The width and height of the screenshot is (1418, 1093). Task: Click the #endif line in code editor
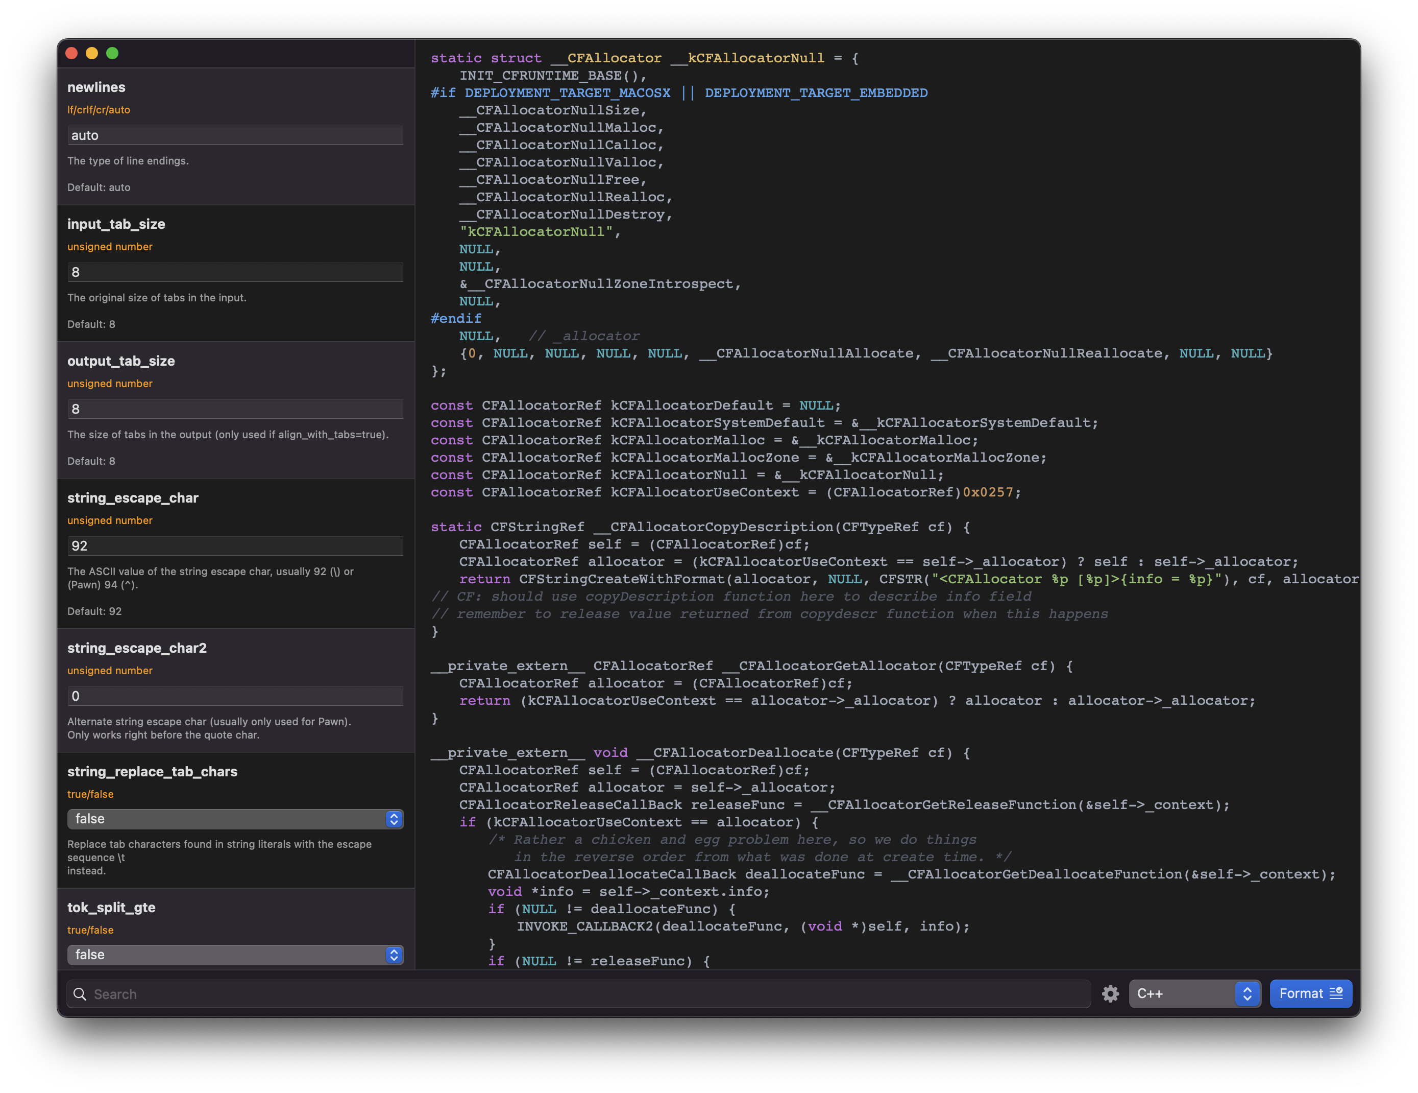[456, 318]
